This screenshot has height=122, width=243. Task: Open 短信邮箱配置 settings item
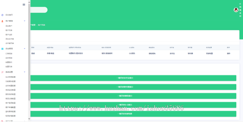tap(11, 116)
